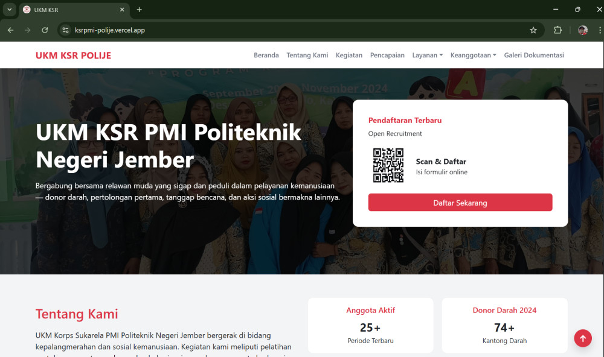Expand the Keanggotaan dropdown menu

pyautogui.click(x=473, y=55)
